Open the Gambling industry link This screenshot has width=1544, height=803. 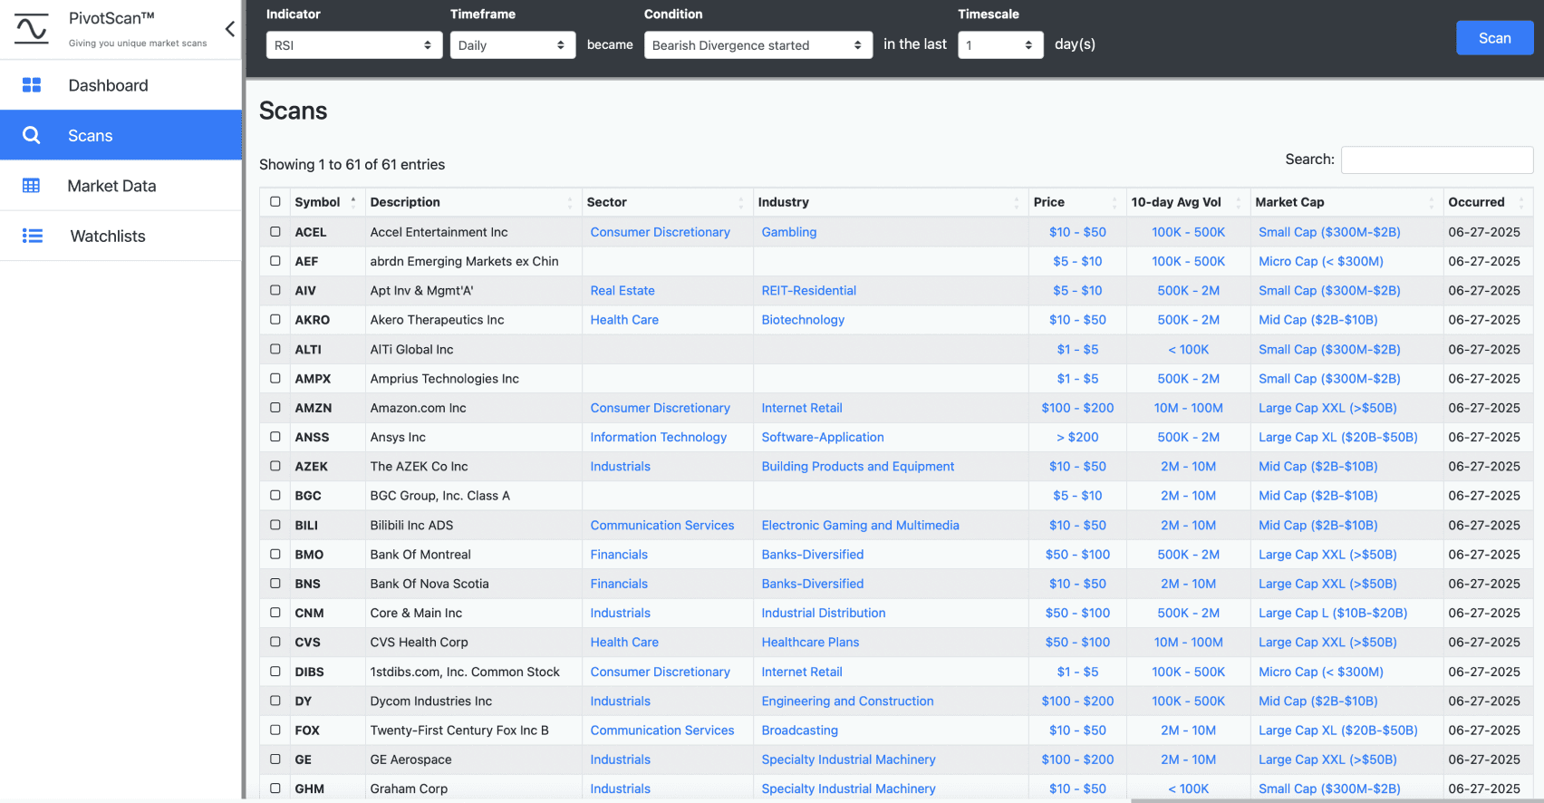pos(789,232)
